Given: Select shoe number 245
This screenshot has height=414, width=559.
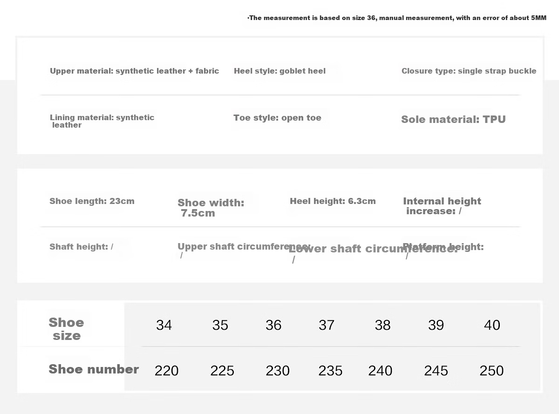Looking at the screenshot, I should [436, 371].
